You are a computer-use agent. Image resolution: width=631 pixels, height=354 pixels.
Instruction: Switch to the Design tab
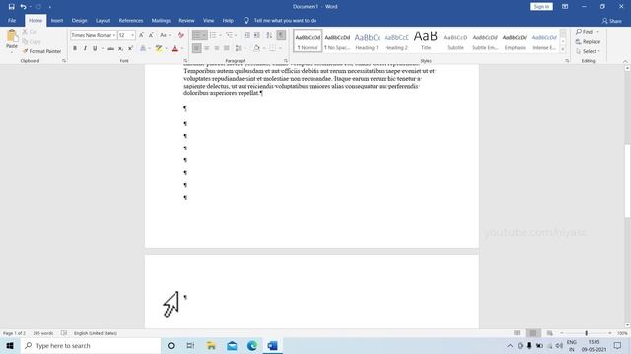[79, 20]
